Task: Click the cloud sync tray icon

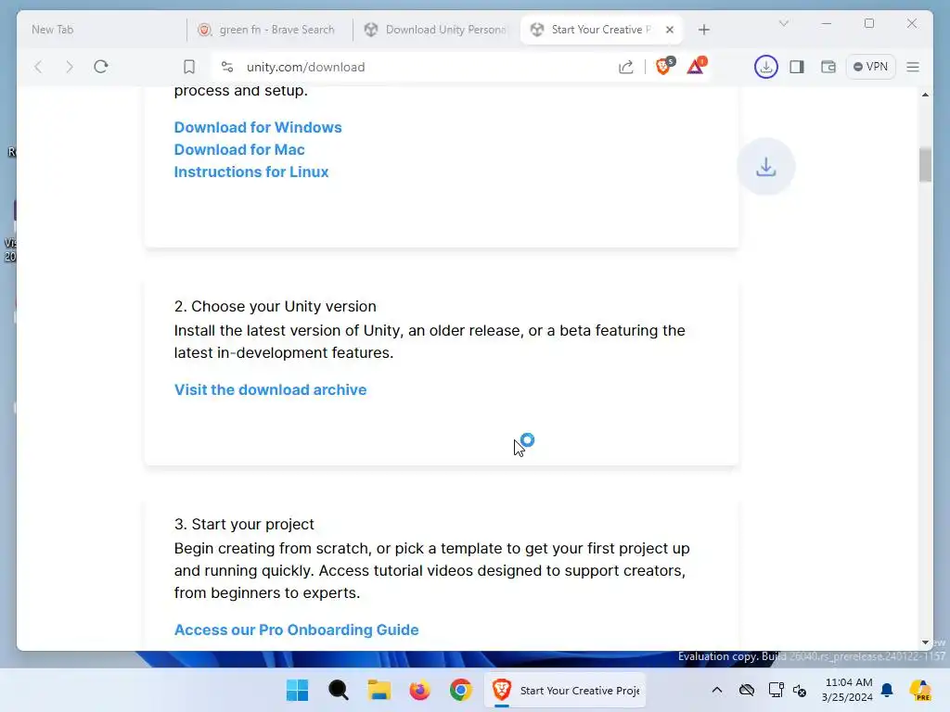Action: point(747,690)
